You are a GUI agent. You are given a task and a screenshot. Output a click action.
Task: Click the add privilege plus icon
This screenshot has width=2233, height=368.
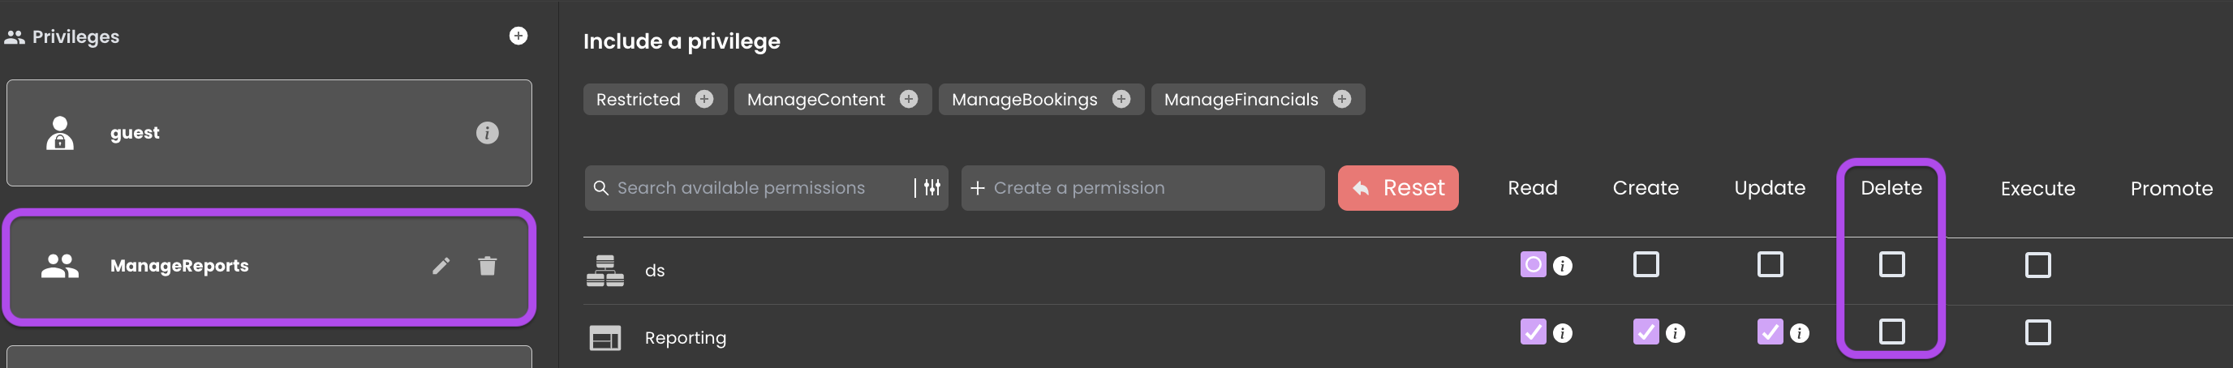[518, 36]
